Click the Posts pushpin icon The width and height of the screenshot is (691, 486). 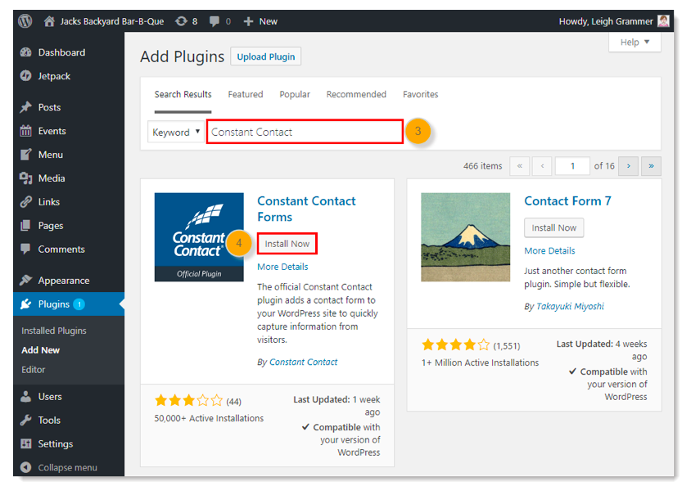pos(25,107)
